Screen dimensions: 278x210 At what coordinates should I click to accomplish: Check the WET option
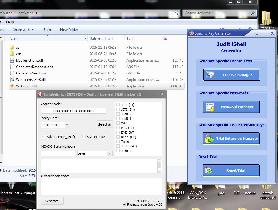(118, 123)
